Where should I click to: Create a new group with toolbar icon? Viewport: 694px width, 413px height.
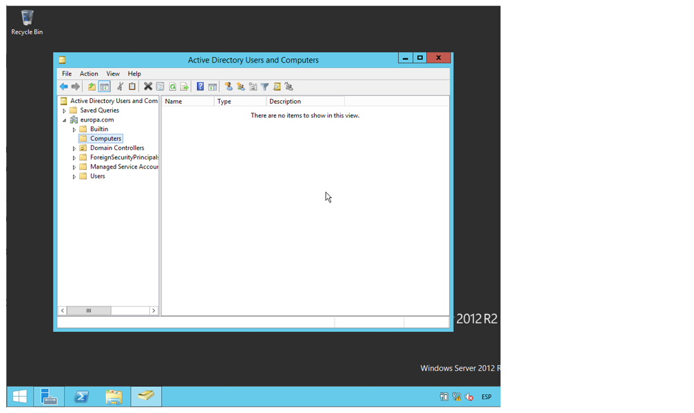[x=241, y=87]
